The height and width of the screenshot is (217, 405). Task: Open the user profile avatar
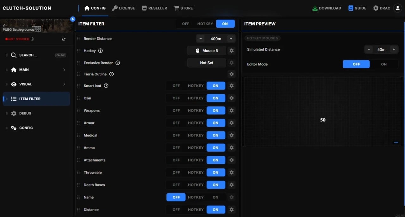pos(397,8)
